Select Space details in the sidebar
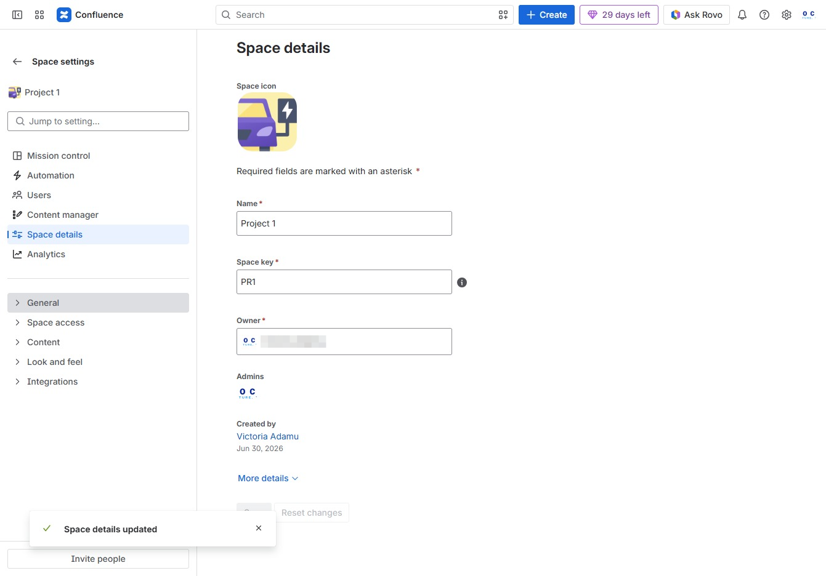Screen dimensions: 826x576 point(98,234)
